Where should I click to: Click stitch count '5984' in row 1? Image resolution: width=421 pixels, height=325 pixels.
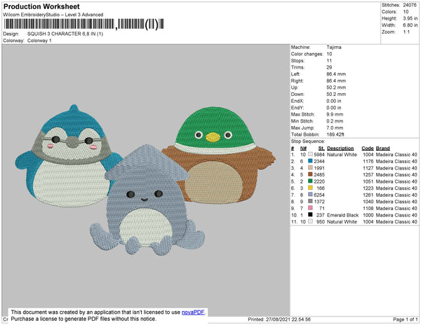[x=319, y=155]
